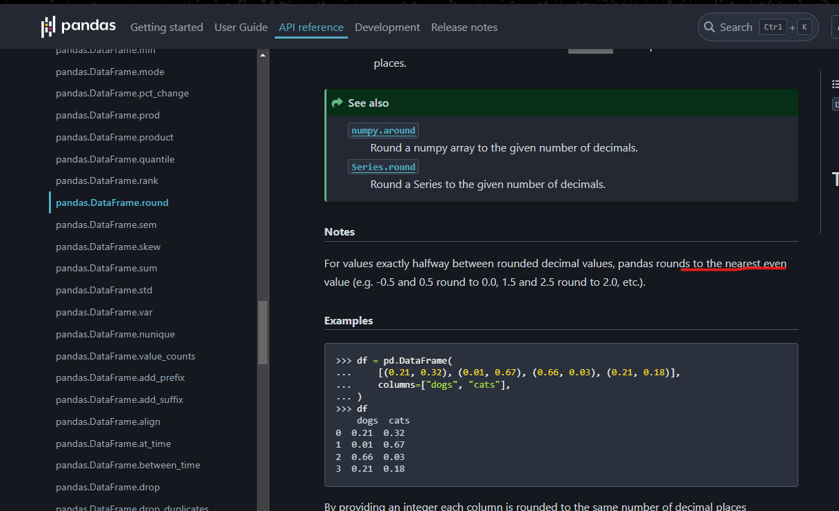Click the sidebar scroll-up arrow

[262, 55]
